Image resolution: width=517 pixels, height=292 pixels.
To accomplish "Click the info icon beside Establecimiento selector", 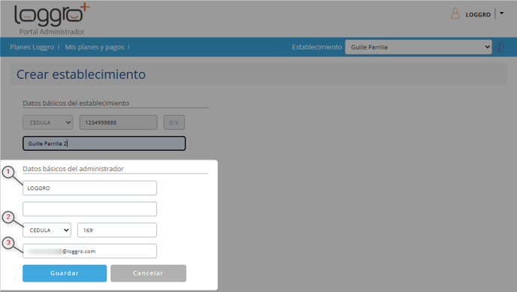I will click(x=500, y=47).
